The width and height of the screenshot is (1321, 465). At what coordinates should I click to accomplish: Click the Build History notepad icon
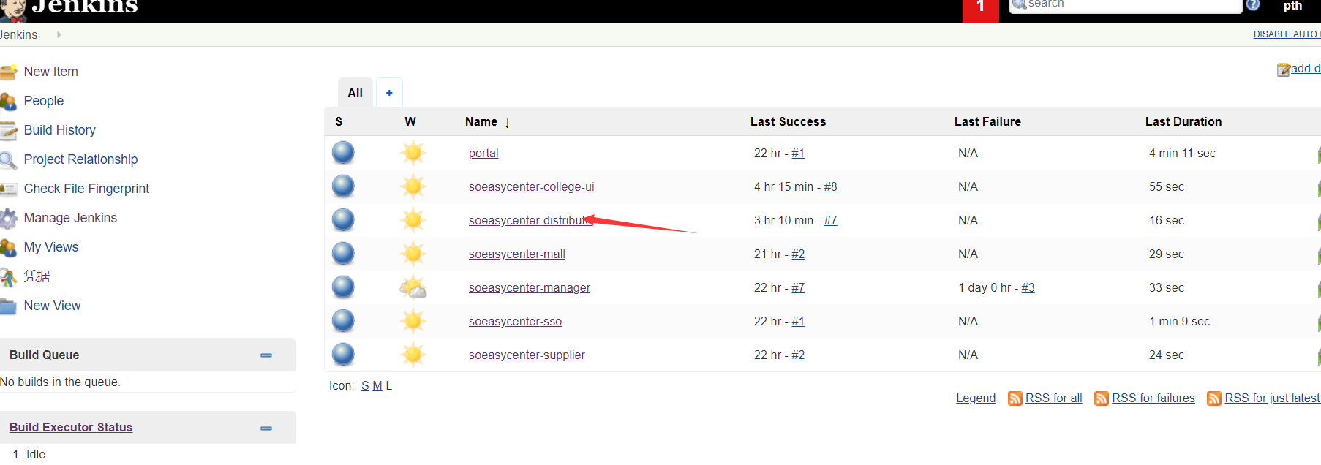[x=8, y=130]
